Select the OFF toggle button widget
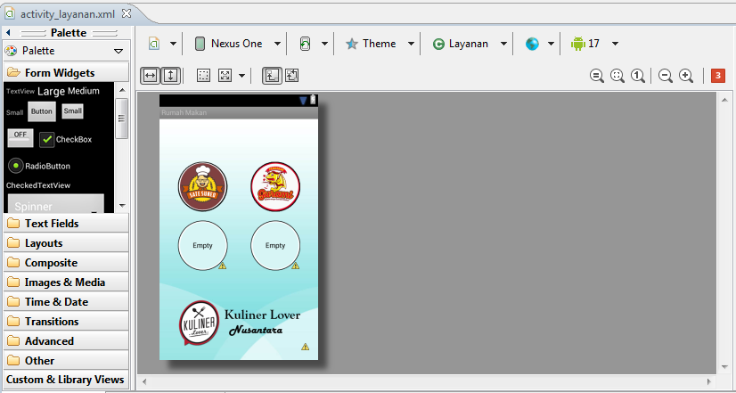Screen dimensions: 736x393 (x=20, y=138)
